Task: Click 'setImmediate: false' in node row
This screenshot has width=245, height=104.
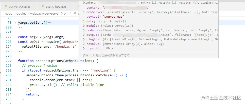Action: coord(116,30)
